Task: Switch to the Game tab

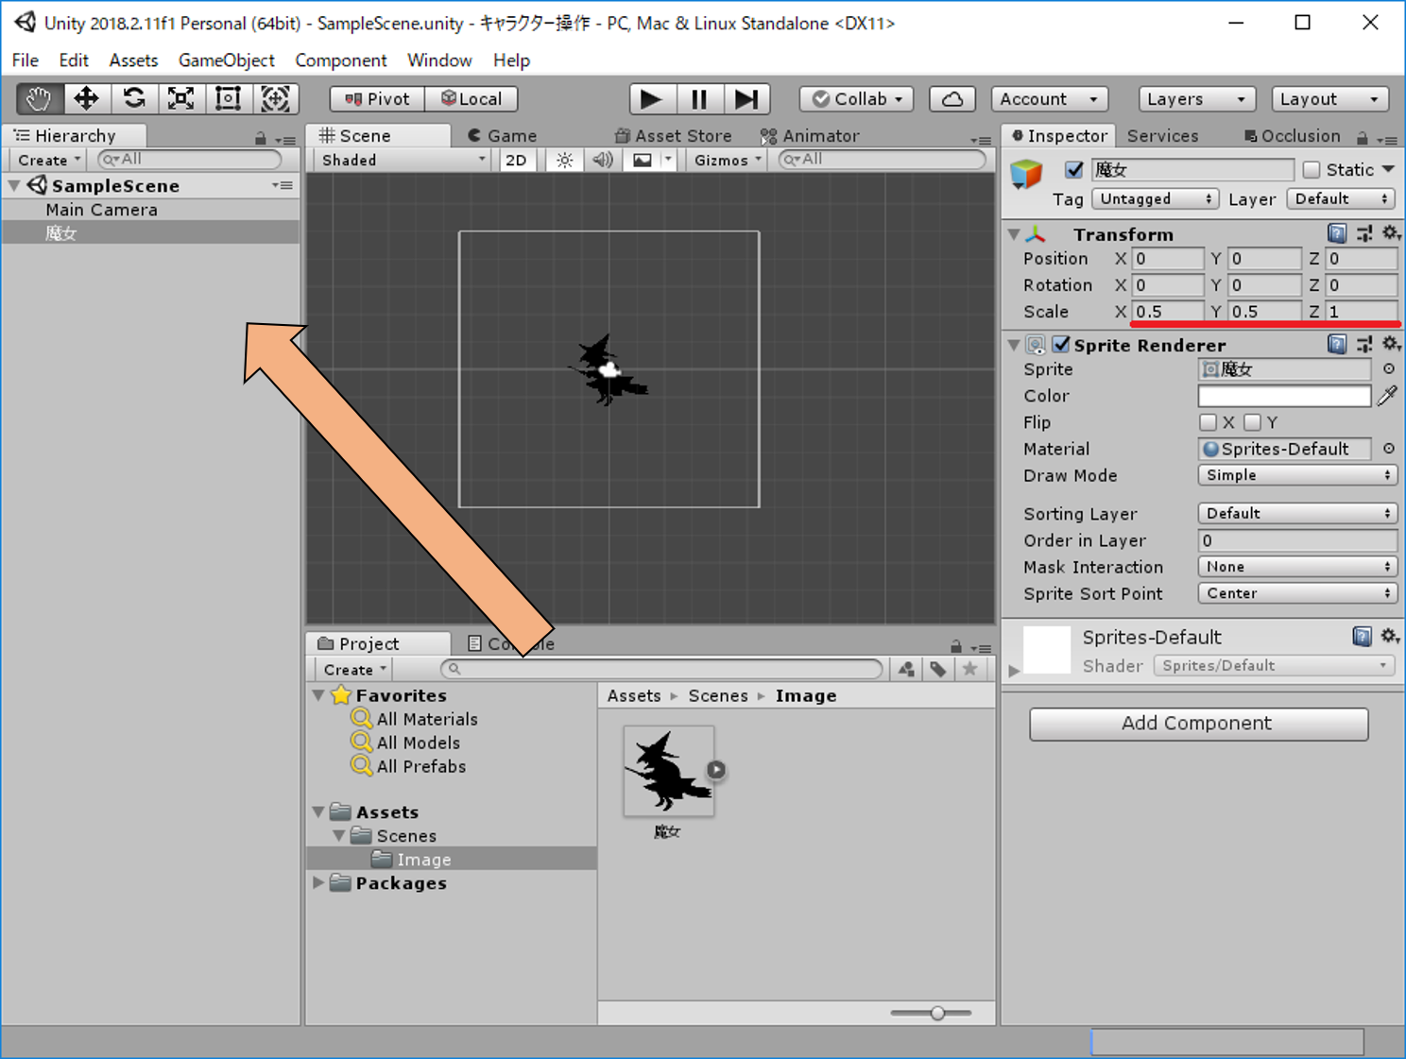Action: point(503,136)
